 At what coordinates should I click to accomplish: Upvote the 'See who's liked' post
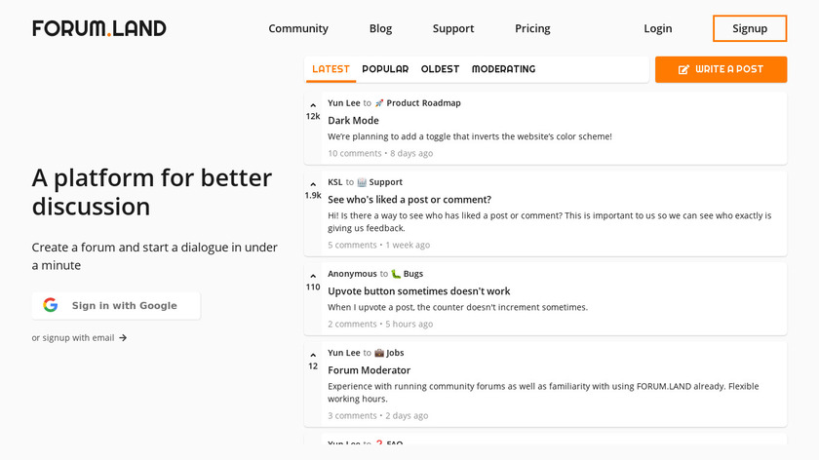313,184
